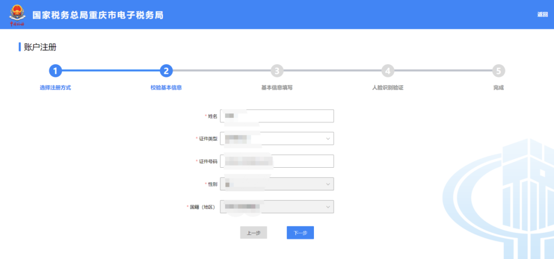Open the 性别 dropdown
This screenshot has width=554, height=259.
[x=277, y=184]
